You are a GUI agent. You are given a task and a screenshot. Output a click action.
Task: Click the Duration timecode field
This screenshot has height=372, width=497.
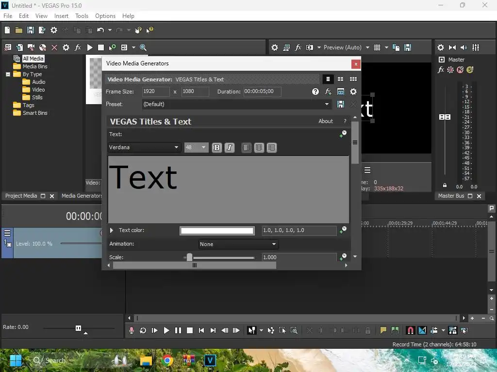[263, 92]
